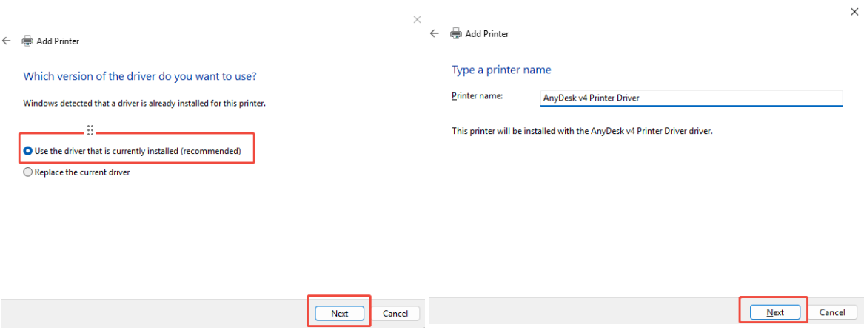Click the 'Type a printer name' heading
This screenshot has height=330, width=864.
(x=501, y=70)
